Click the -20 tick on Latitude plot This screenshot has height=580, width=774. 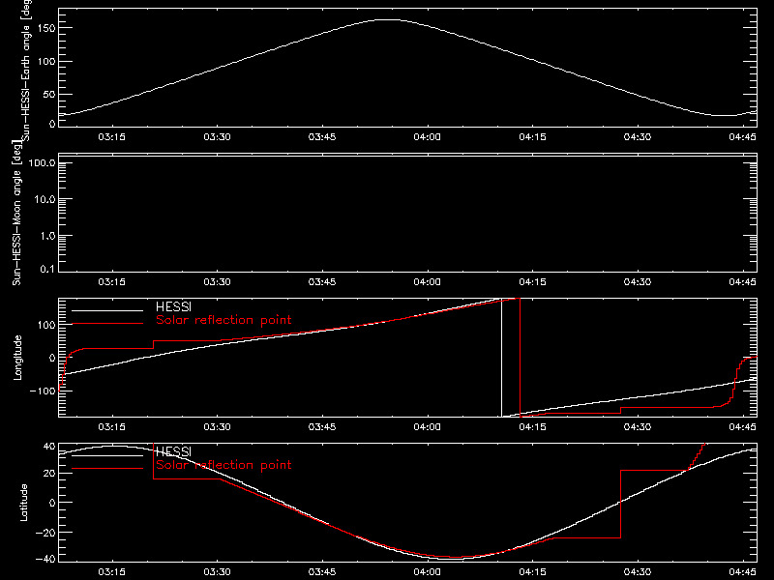(45, 533)
